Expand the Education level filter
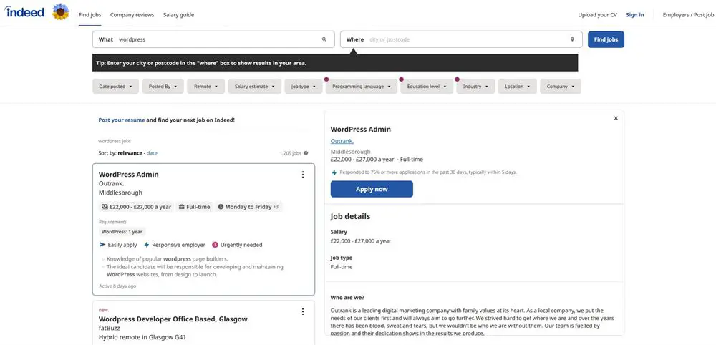Image resolution: width=716 pixels, height=345 pixels. pos(427,86)
